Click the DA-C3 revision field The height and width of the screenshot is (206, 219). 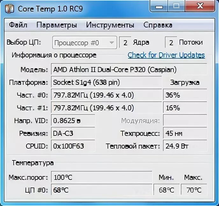tap(73, 133)
